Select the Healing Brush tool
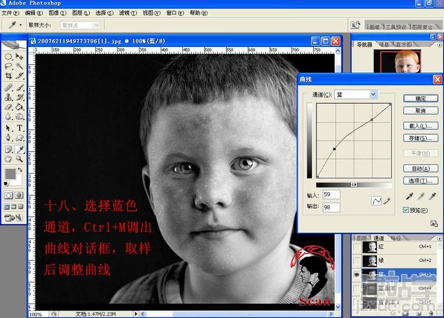The width and height of the screenshot is (444, 318). click(x=8, y=88)
